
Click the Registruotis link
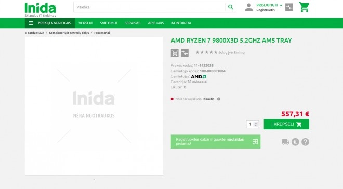266,10
